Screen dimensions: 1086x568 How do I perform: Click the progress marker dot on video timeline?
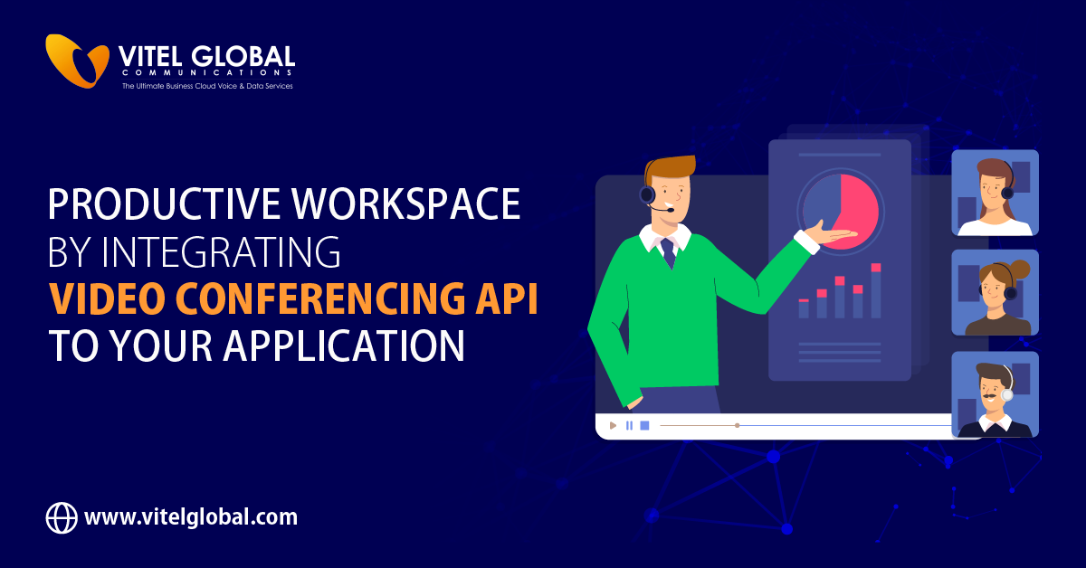pyautogui.click(x=737, y=425)
